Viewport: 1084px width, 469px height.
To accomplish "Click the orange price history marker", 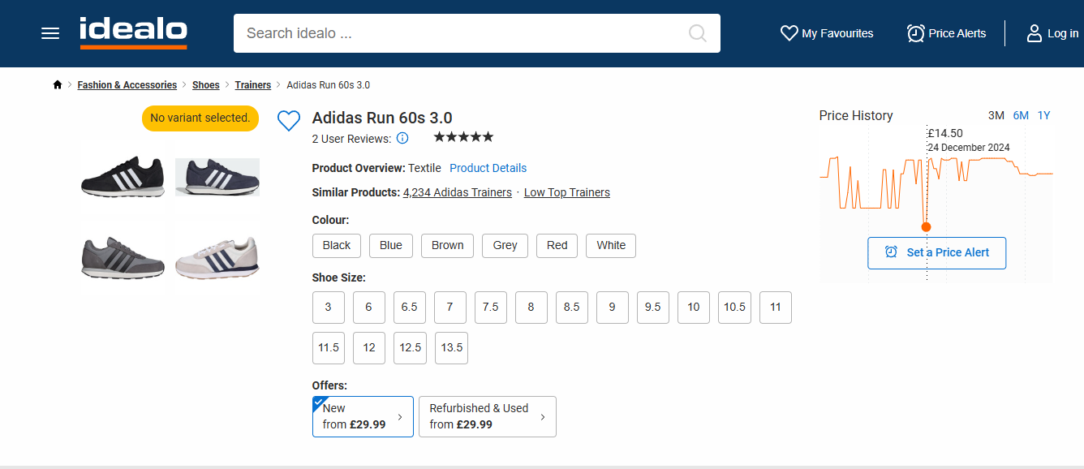I will pos(926,226).
